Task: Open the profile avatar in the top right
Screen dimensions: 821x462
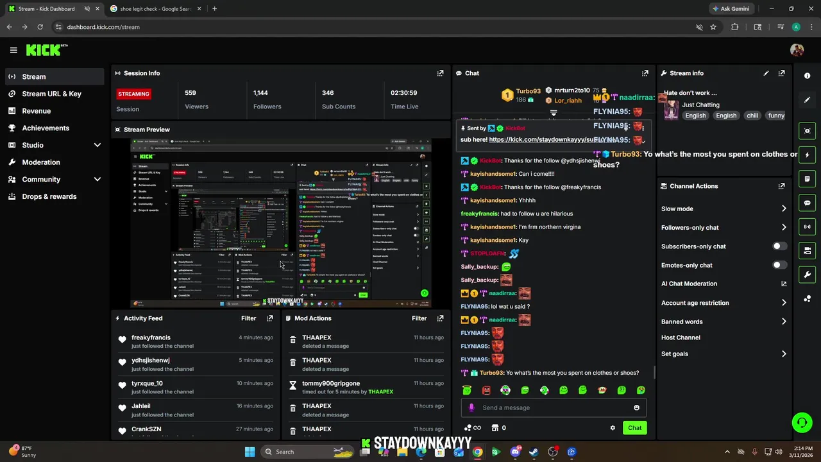Action: coord(797,50)
